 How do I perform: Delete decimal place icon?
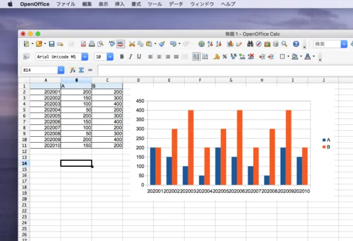pos(250,57)
